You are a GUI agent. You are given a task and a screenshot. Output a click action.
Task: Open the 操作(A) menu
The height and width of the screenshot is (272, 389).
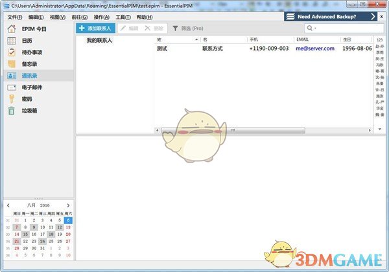pos(102,17)
